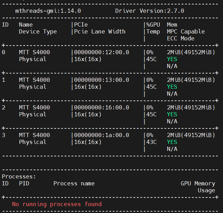The image size is (223, 213).
Task: Click the PID column header
Action: tap(24, 183)
